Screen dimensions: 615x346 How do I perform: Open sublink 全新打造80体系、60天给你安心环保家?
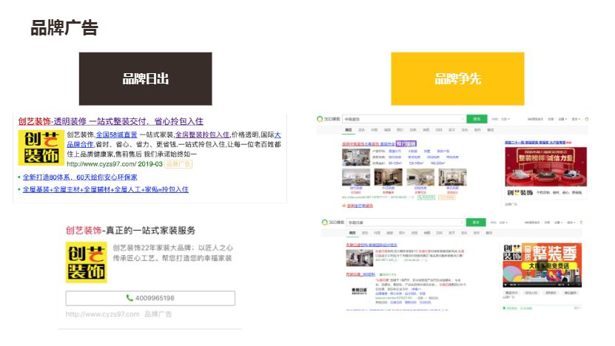point(80,177)
